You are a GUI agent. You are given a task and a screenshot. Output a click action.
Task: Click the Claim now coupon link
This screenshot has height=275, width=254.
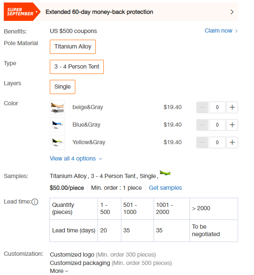[x=221, y=31]
